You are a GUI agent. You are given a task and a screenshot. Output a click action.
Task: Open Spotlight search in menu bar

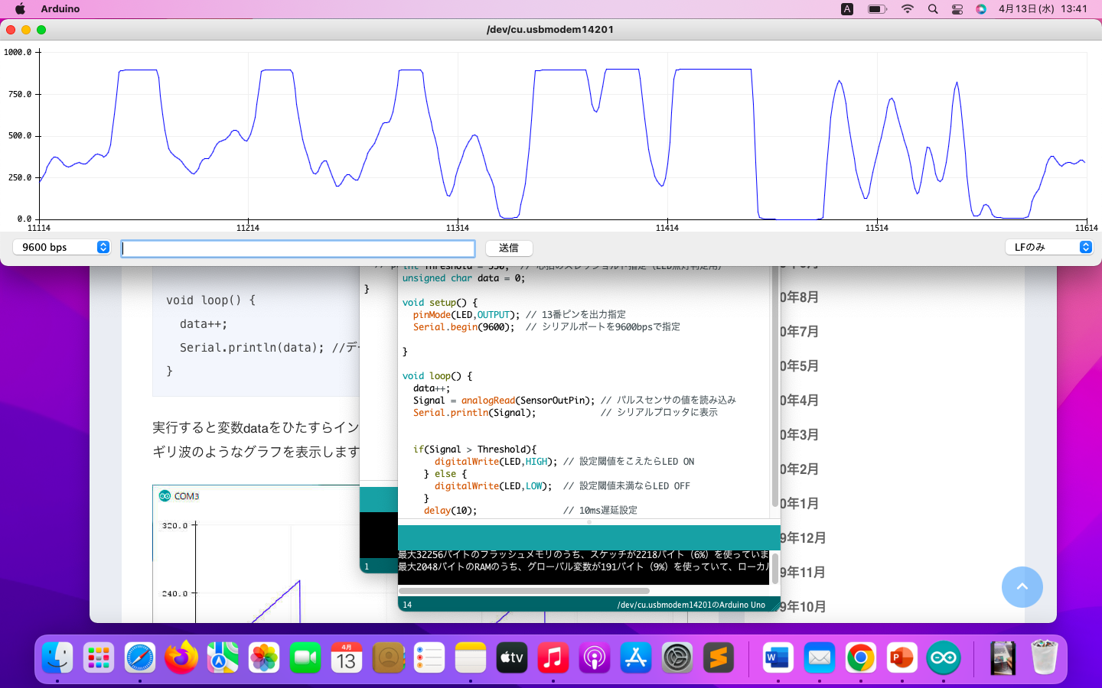coord(933,9)
